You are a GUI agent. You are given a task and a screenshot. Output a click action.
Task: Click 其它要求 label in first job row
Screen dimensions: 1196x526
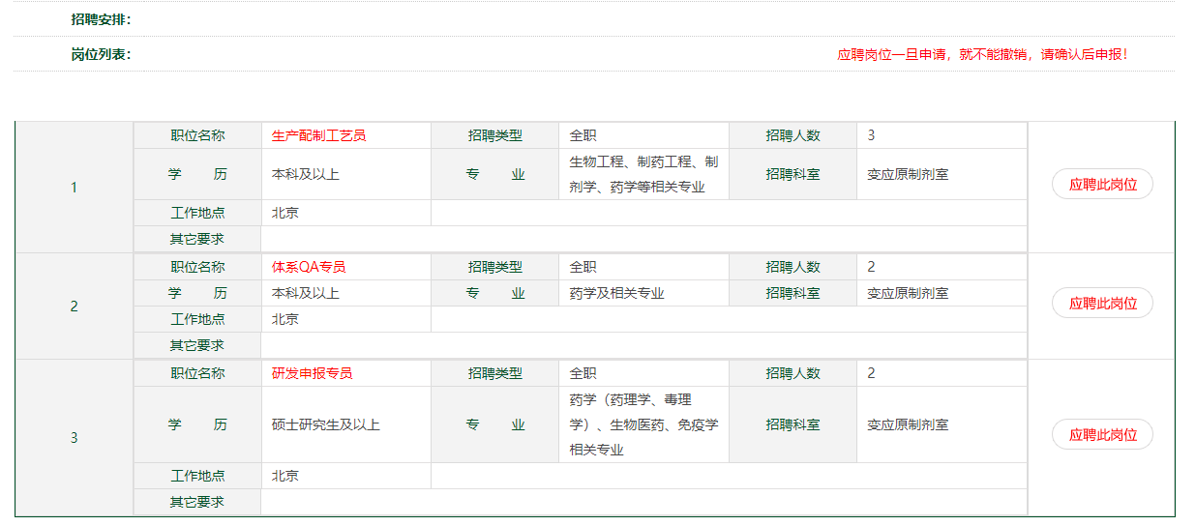196,239
